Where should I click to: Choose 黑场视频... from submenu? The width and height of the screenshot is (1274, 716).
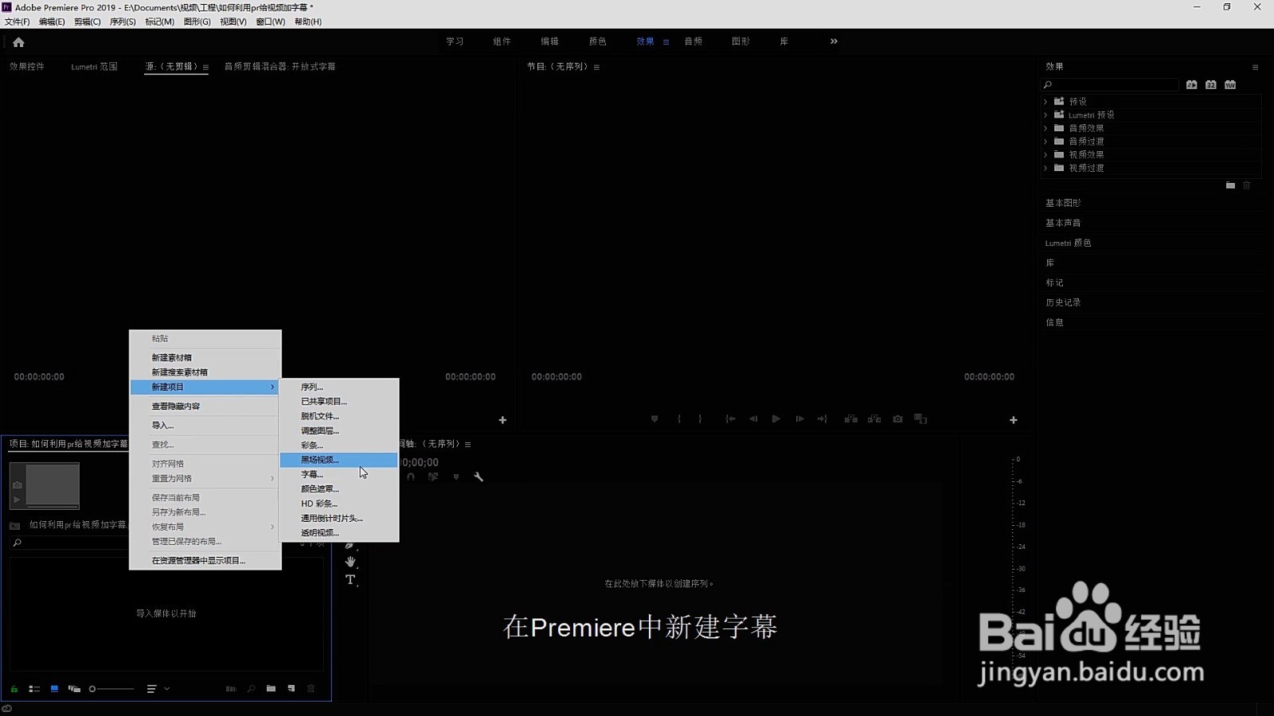tap(339, 460)
